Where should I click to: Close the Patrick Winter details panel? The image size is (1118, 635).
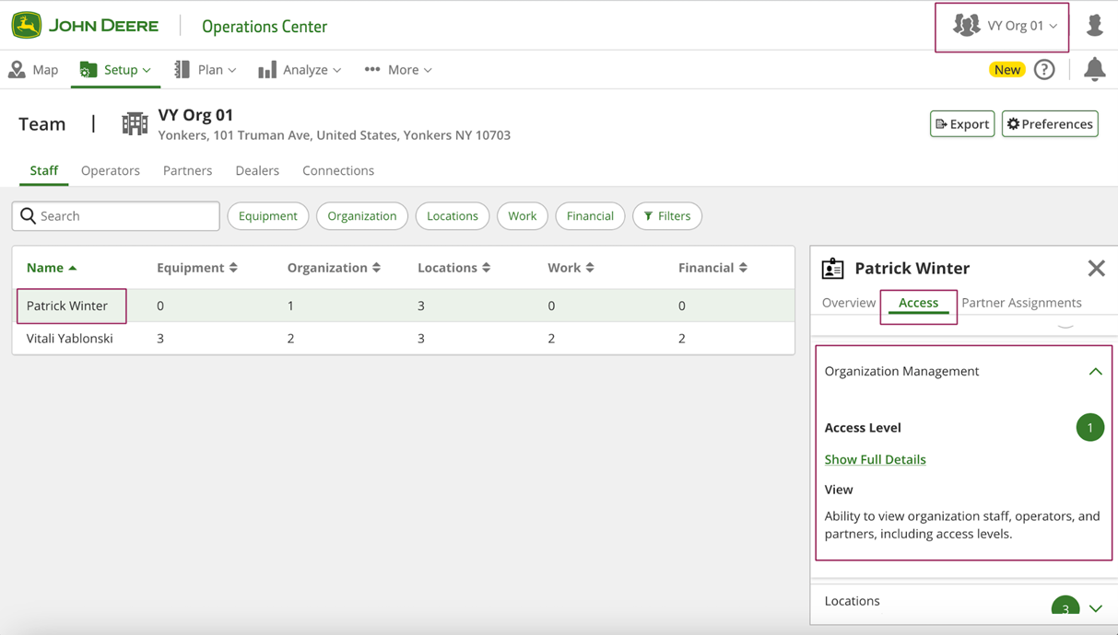(x=1095, y=269)
